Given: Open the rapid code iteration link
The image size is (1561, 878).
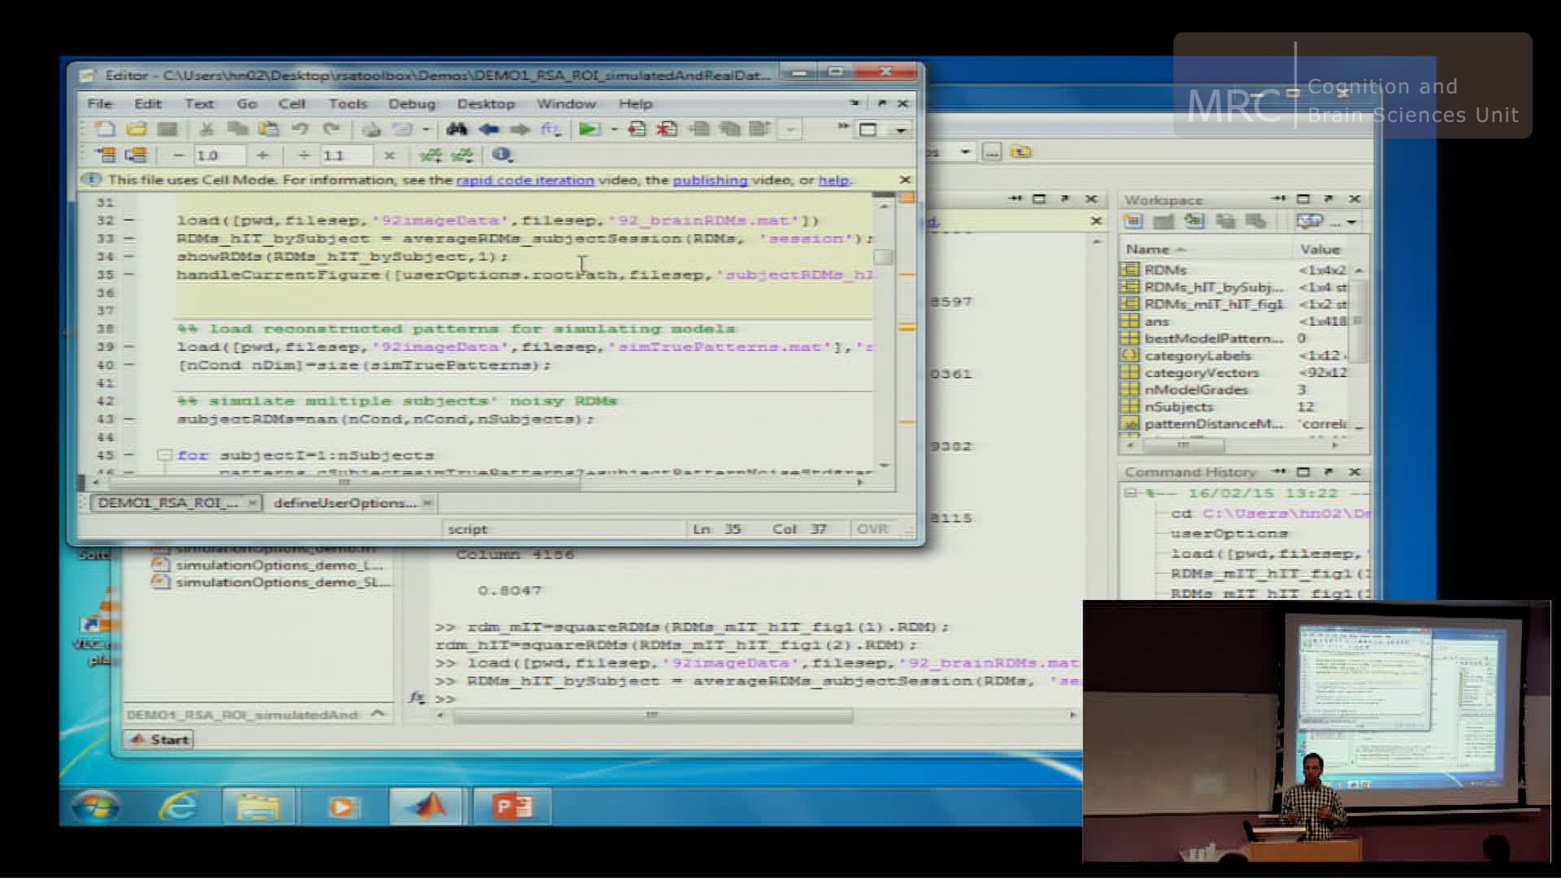Looking at the screenshot, I should (525, 180).
